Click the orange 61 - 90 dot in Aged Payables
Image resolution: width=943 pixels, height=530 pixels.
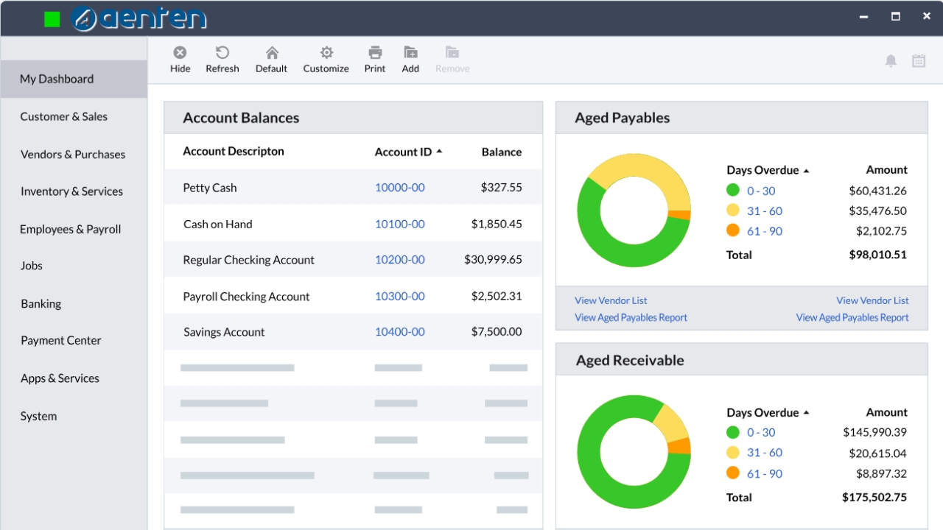pyautogui.click(x=733, y=230)
